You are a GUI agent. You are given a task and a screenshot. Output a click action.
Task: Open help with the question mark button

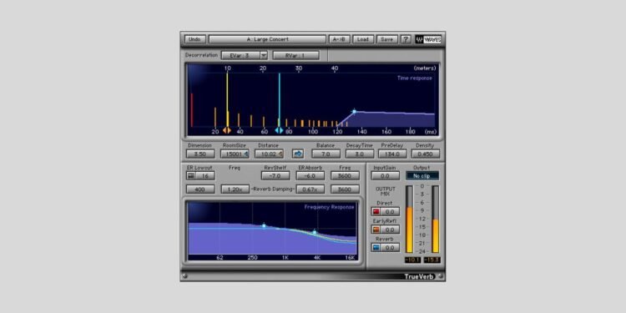point(406,39)
